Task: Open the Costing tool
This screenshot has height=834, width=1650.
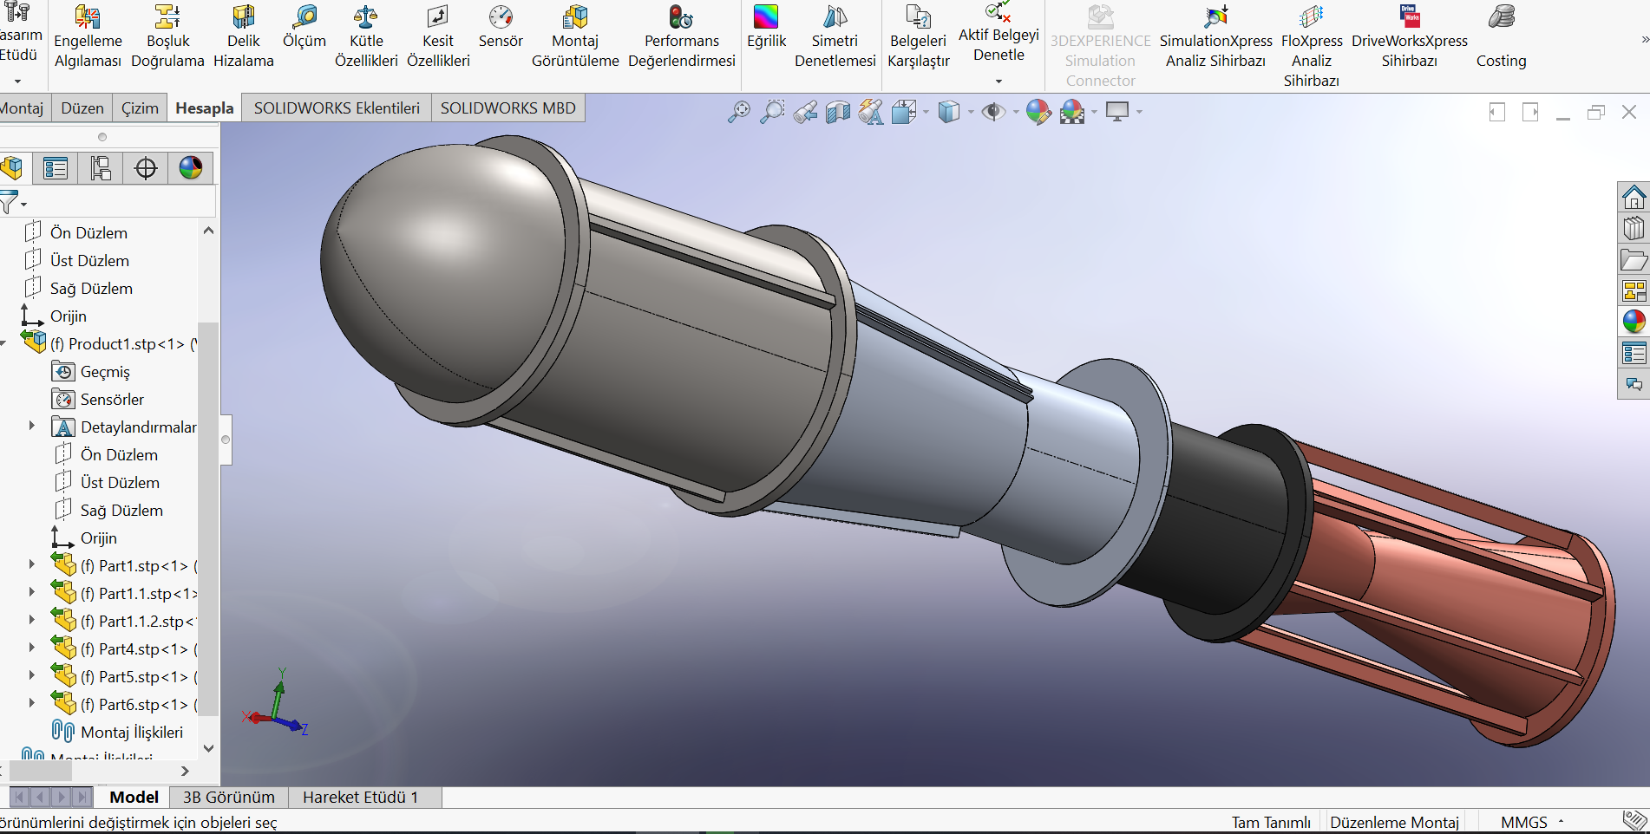Action: coord(1502,37)
